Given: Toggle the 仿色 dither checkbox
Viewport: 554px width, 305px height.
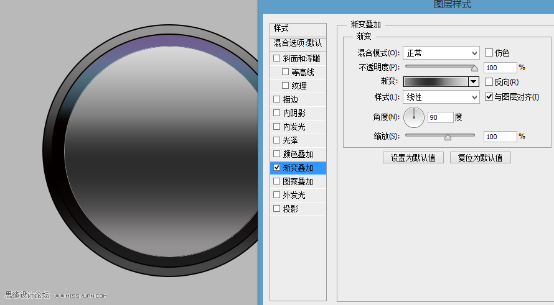Looking at the screenshot, I should point(489,53).
